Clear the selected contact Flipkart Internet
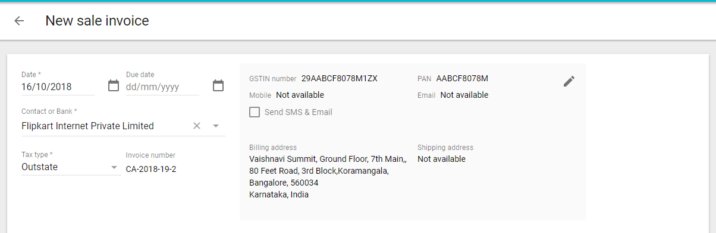 click(197, 126)
